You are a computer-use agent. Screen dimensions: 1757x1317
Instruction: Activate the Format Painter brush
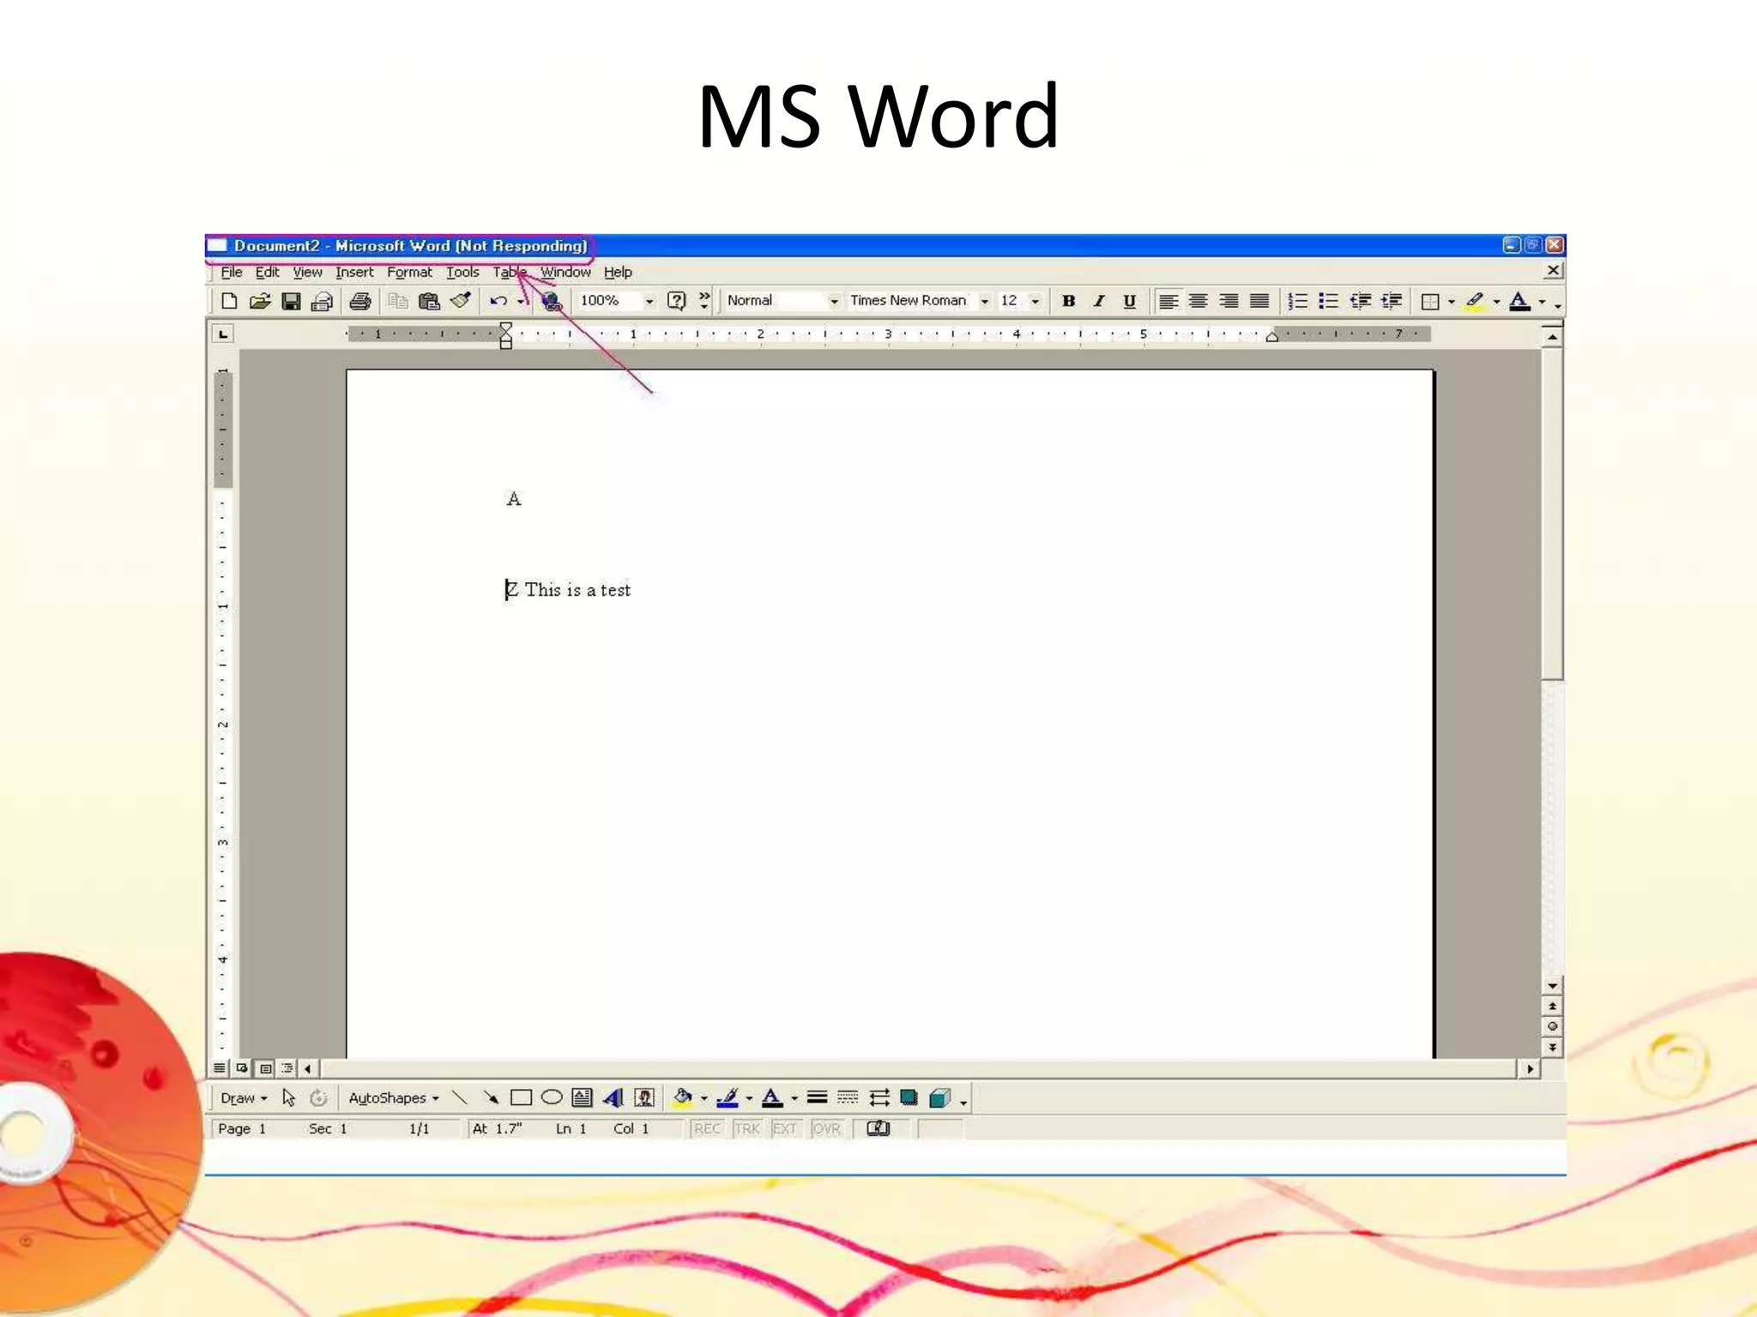pos(461,301)
